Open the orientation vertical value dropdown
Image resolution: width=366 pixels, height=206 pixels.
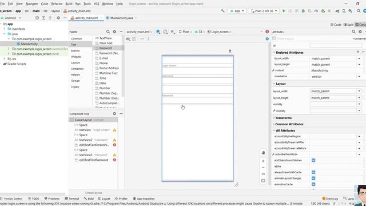tap(359, 77)
